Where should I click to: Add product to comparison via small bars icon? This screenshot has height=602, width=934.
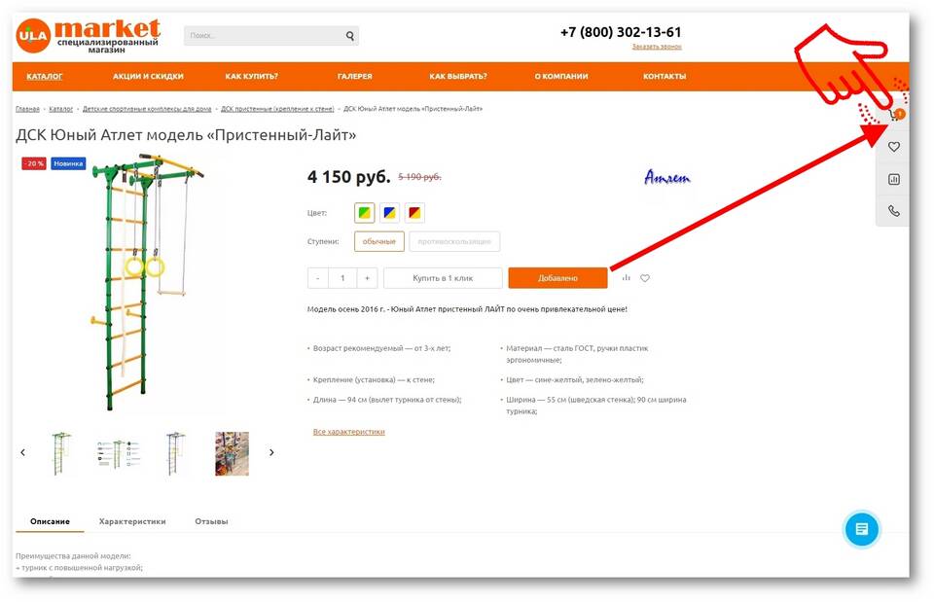626,277
